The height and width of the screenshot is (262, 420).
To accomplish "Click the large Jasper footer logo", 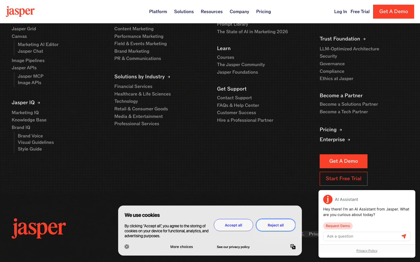I will (39, 229).
